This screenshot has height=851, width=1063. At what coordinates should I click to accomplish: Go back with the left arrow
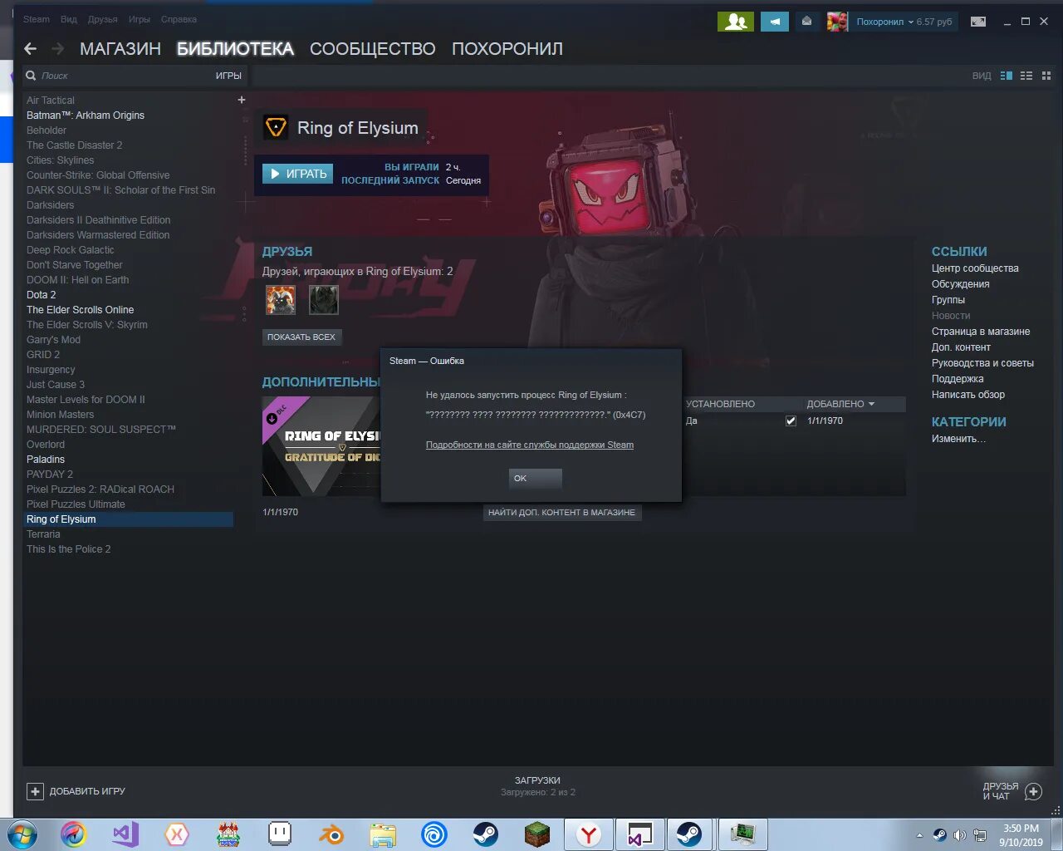(x=30, y=49)
